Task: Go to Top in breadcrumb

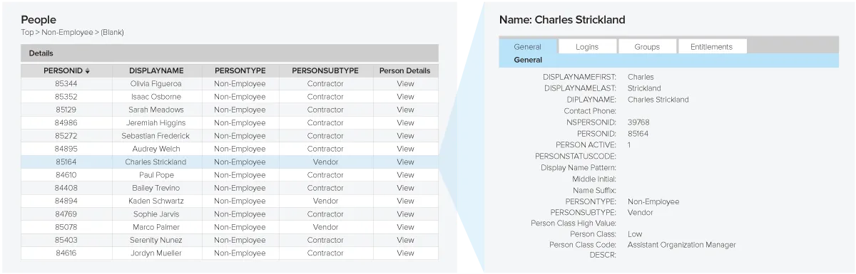Action: [27, 32]
